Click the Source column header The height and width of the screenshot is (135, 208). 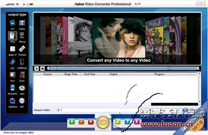[x=47, y=74]
